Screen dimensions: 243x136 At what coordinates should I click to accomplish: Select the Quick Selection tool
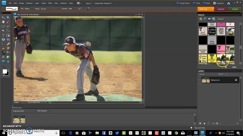coord(8,31)
